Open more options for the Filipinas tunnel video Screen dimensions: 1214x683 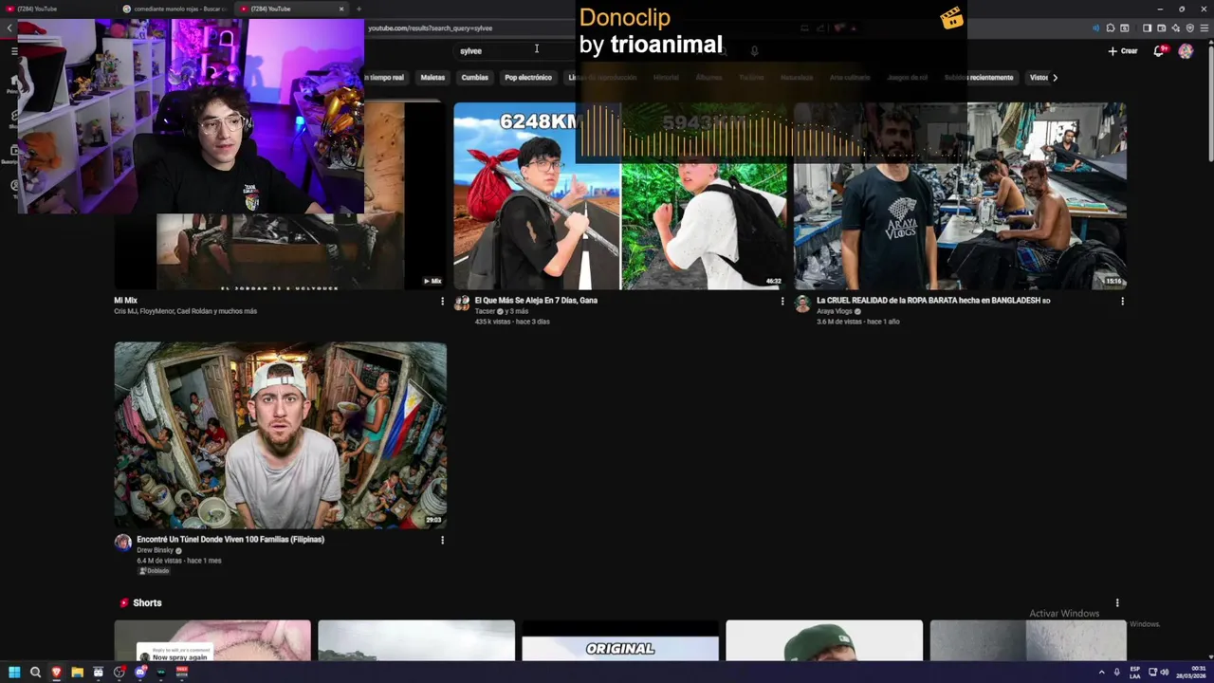click(442, 541)
